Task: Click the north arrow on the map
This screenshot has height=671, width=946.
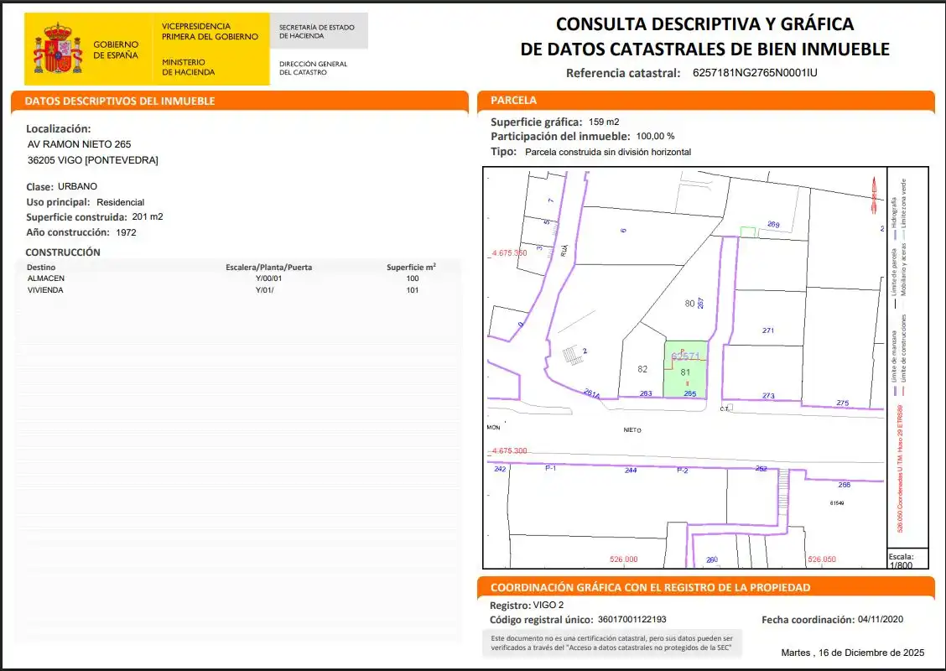Action: point(874,195)
